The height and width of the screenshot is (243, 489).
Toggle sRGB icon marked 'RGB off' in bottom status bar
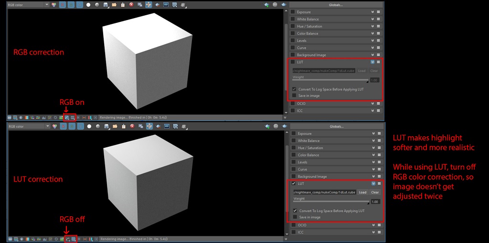tap(67, 238)
